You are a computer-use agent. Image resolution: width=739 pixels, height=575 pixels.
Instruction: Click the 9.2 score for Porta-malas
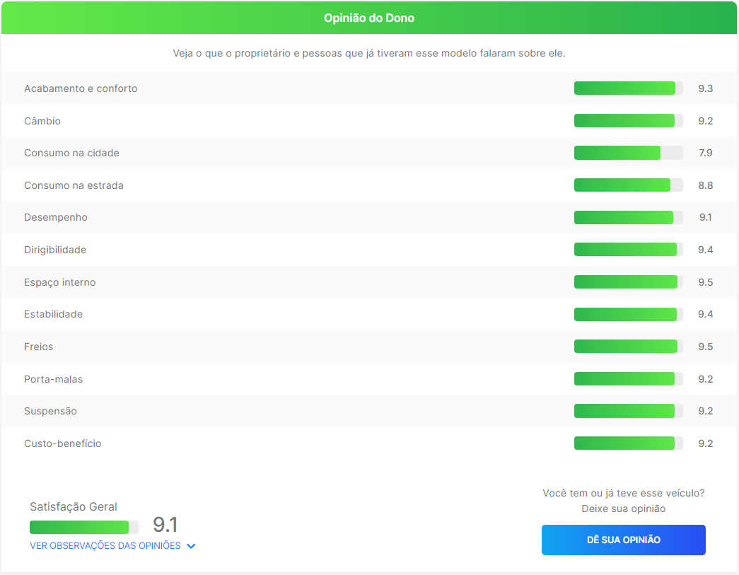pyautogui.click(x=706, y=379)
